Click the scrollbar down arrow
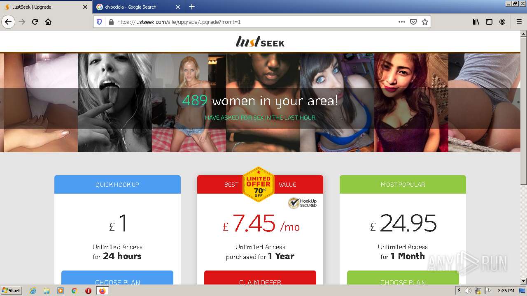Image resolution: width=527 pixels, height=296 pixels. pyautogui.click(x=524, y=281)
